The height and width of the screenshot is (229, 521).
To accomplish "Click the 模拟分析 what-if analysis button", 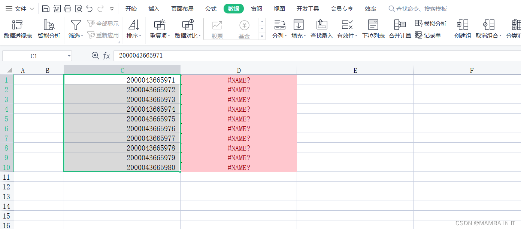I will [x=431, y=24].
